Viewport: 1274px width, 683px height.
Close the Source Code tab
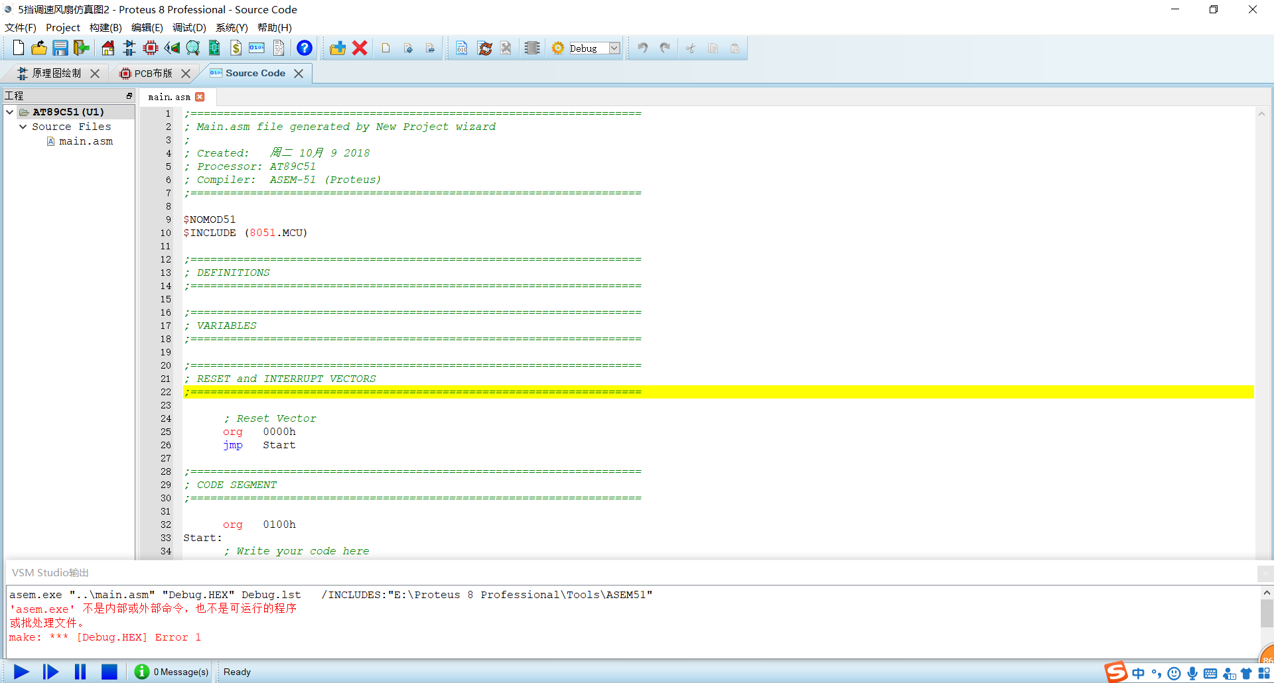[299, 74]
